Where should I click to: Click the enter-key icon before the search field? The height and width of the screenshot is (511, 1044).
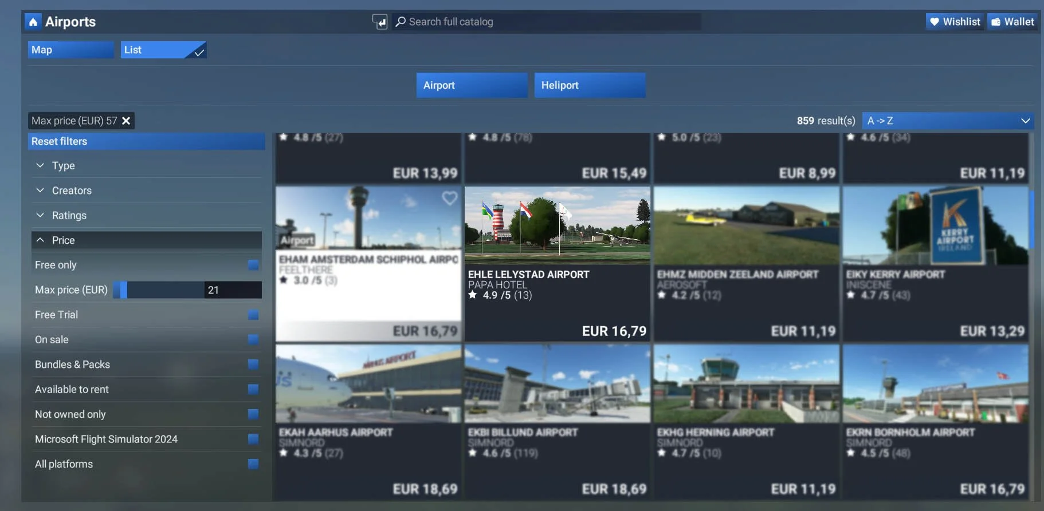click(379, 22)
